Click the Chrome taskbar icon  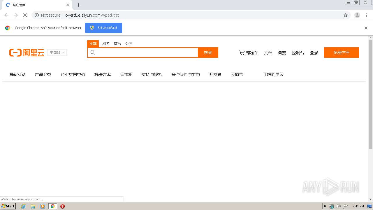point(52,206)
